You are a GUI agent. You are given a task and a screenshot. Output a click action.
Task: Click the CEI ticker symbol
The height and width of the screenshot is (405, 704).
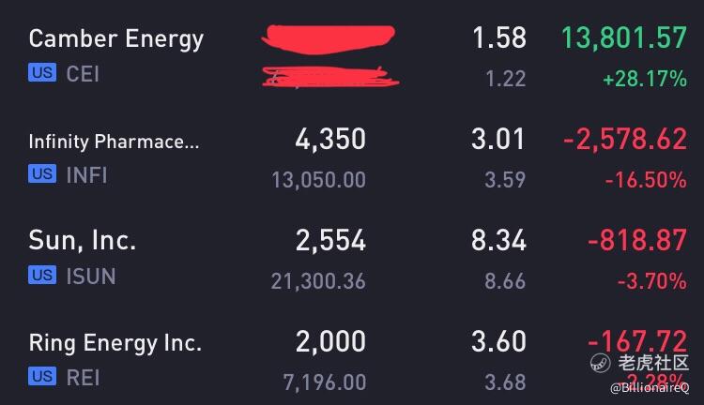(x=83, y=73)
